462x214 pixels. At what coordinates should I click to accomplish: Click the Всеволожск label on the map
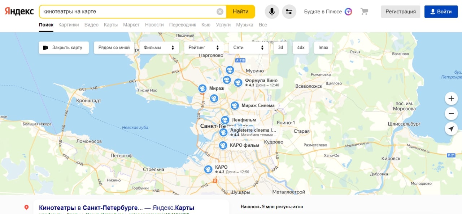coord(309,86)
